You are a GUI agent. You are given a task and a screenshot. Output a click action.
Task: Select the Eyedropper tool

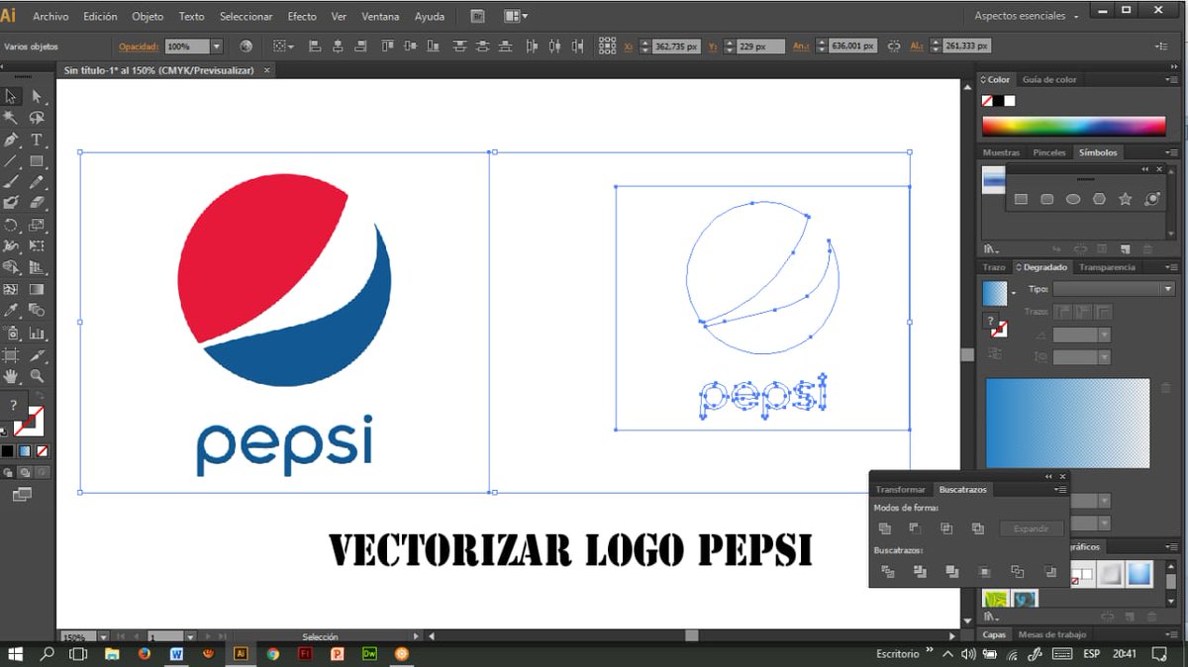click(11, 311)
